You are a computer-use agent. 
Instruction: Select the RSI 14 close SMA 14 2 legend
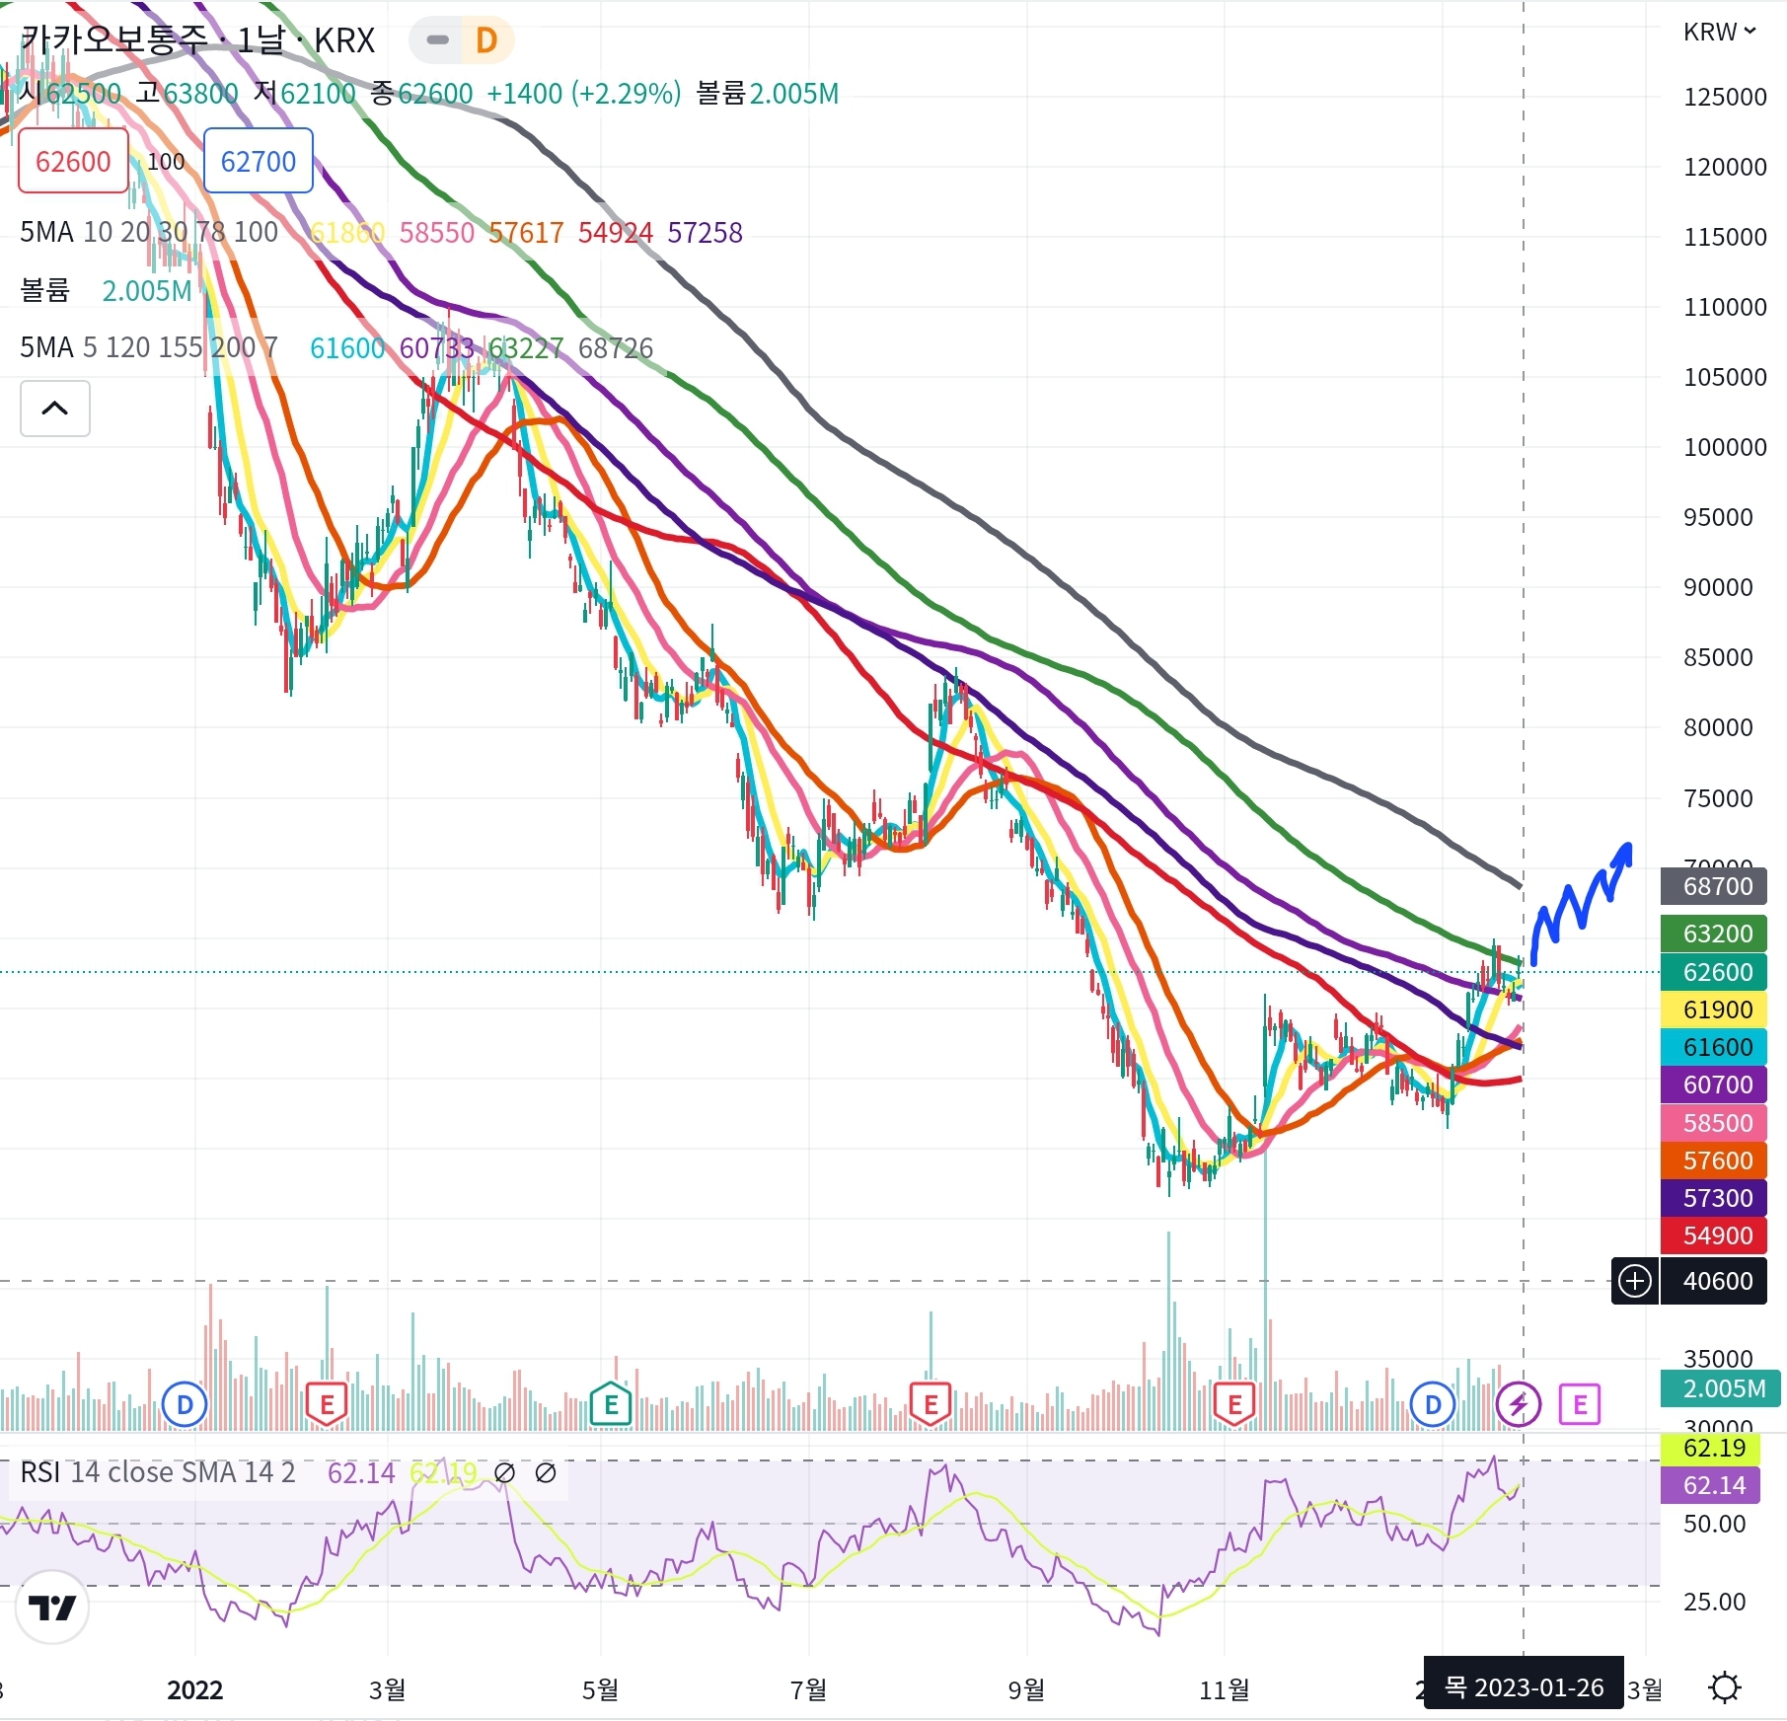pyautogui.click(x=158, y=1472)
